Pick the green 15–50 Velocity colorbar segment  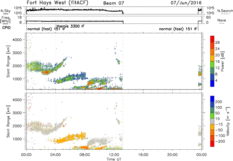212,116
